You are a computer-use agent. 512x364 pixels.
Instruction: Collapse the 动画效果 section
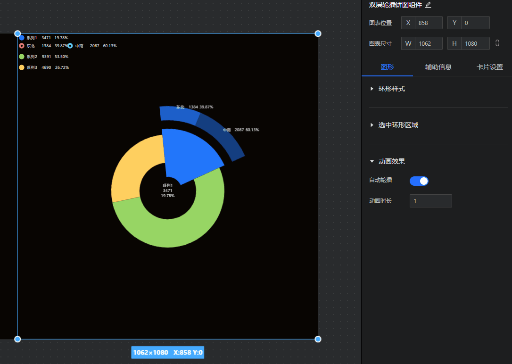391,161
